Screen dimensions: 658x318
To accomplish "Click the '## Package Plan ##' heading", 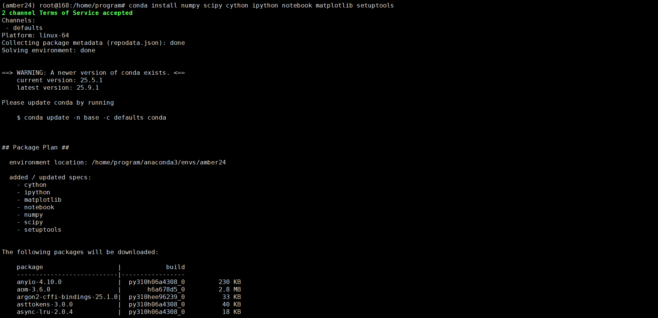I will click(x=35, y=148).
